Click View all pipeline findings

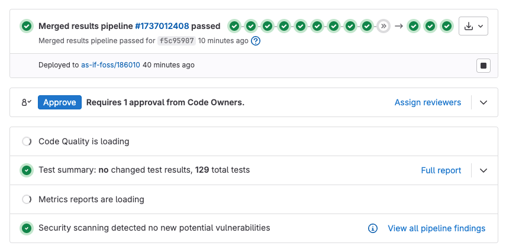pos(436,228)
